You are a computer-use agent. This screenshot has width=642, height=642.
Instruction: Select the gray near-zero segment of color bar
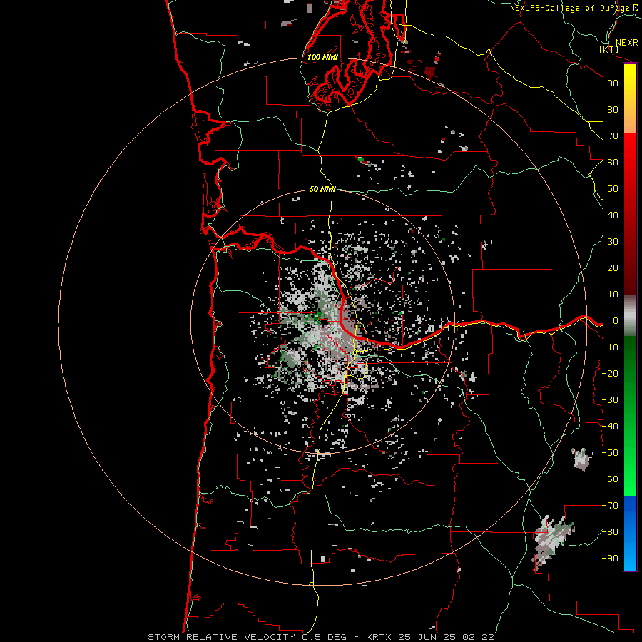point(630,315)
